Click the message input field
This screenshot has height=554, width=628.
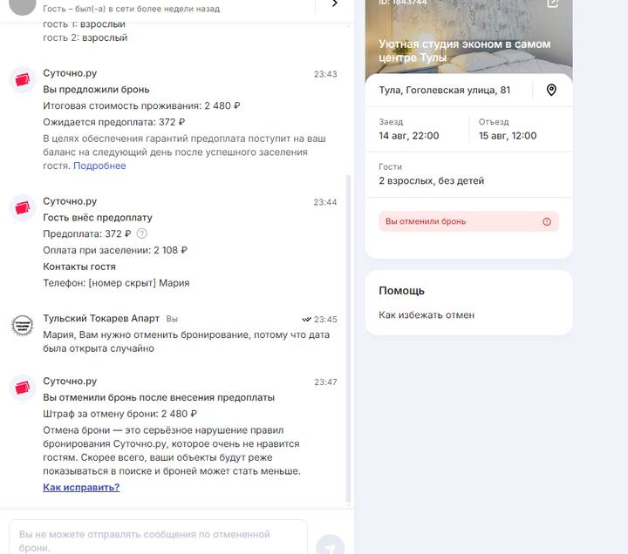(158, 537)
